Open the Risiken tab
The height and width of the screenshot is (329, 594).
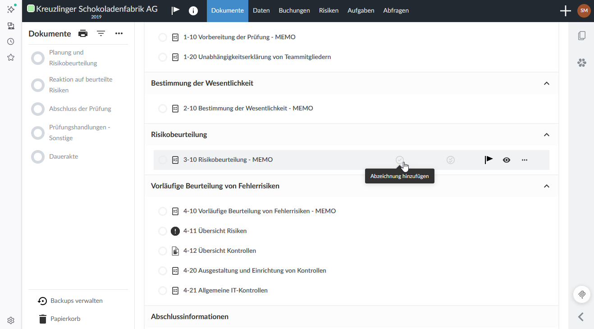329,11
